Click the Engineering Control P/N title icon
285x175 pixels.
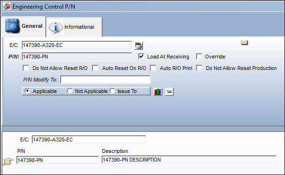7,7
